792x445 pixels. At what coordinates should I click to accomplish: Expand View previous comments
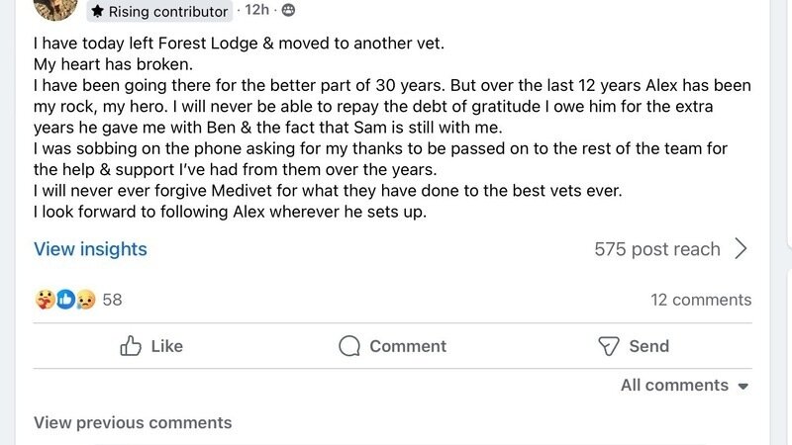point(133,423)
